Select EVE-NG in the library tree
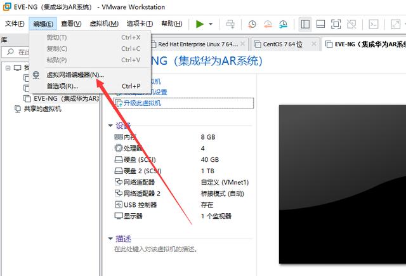 [x=62, y=98]
